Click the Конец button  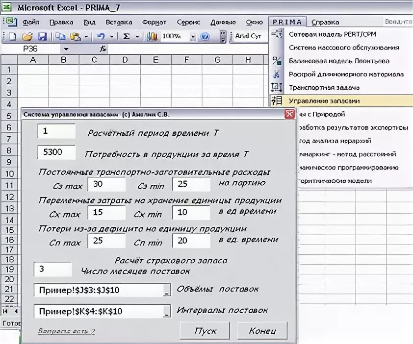pyautogui.click(x=262, y=331)
